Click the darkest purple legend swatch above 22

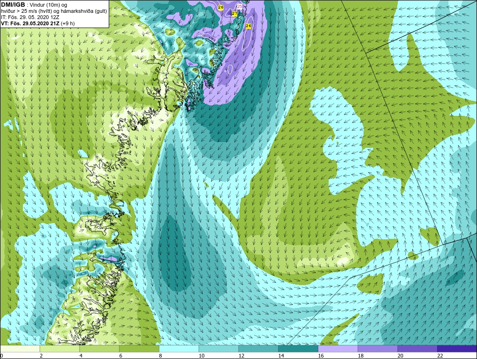click(457, 349)
